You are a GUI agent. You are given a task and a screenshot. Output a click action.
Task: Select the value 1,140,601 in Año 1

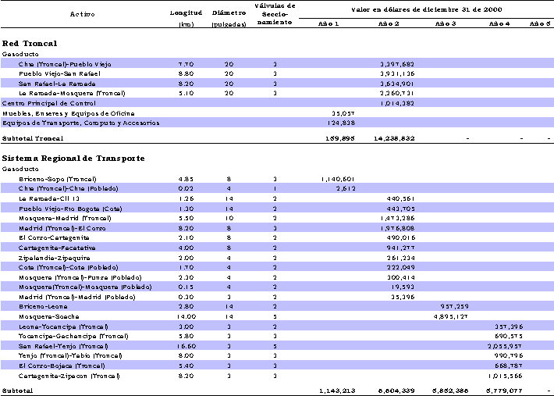337,179
